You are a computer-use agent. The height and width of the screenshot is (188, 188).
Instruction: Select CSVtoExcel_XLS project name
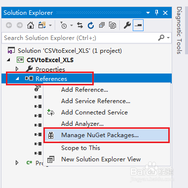coord(50,60)
